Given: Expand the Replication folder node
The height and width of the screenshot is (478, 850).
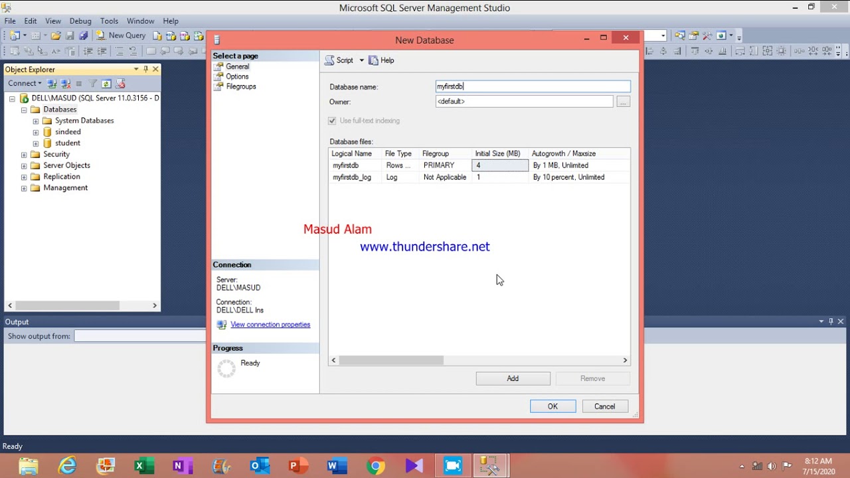Looking at the screenshot, I should pyautogui.click(x=24, y=177).
